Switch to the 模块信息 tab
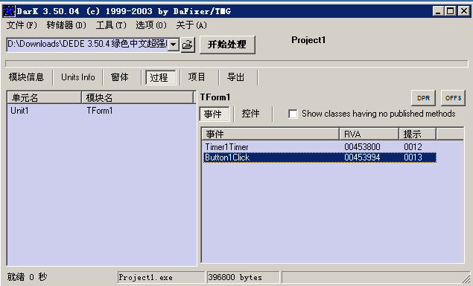This screenshot has height=286, width=473. pyautogui.click(x=27, y=77)
